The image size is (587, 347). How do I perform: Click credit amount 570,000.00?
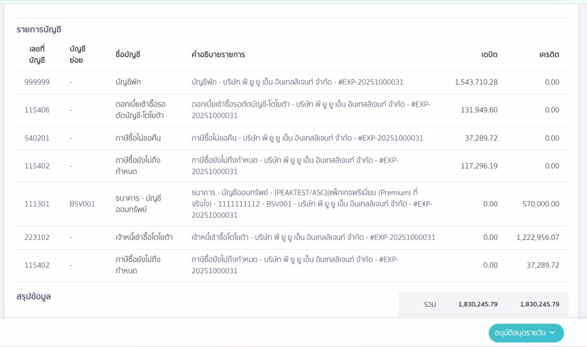pos(541,204)
